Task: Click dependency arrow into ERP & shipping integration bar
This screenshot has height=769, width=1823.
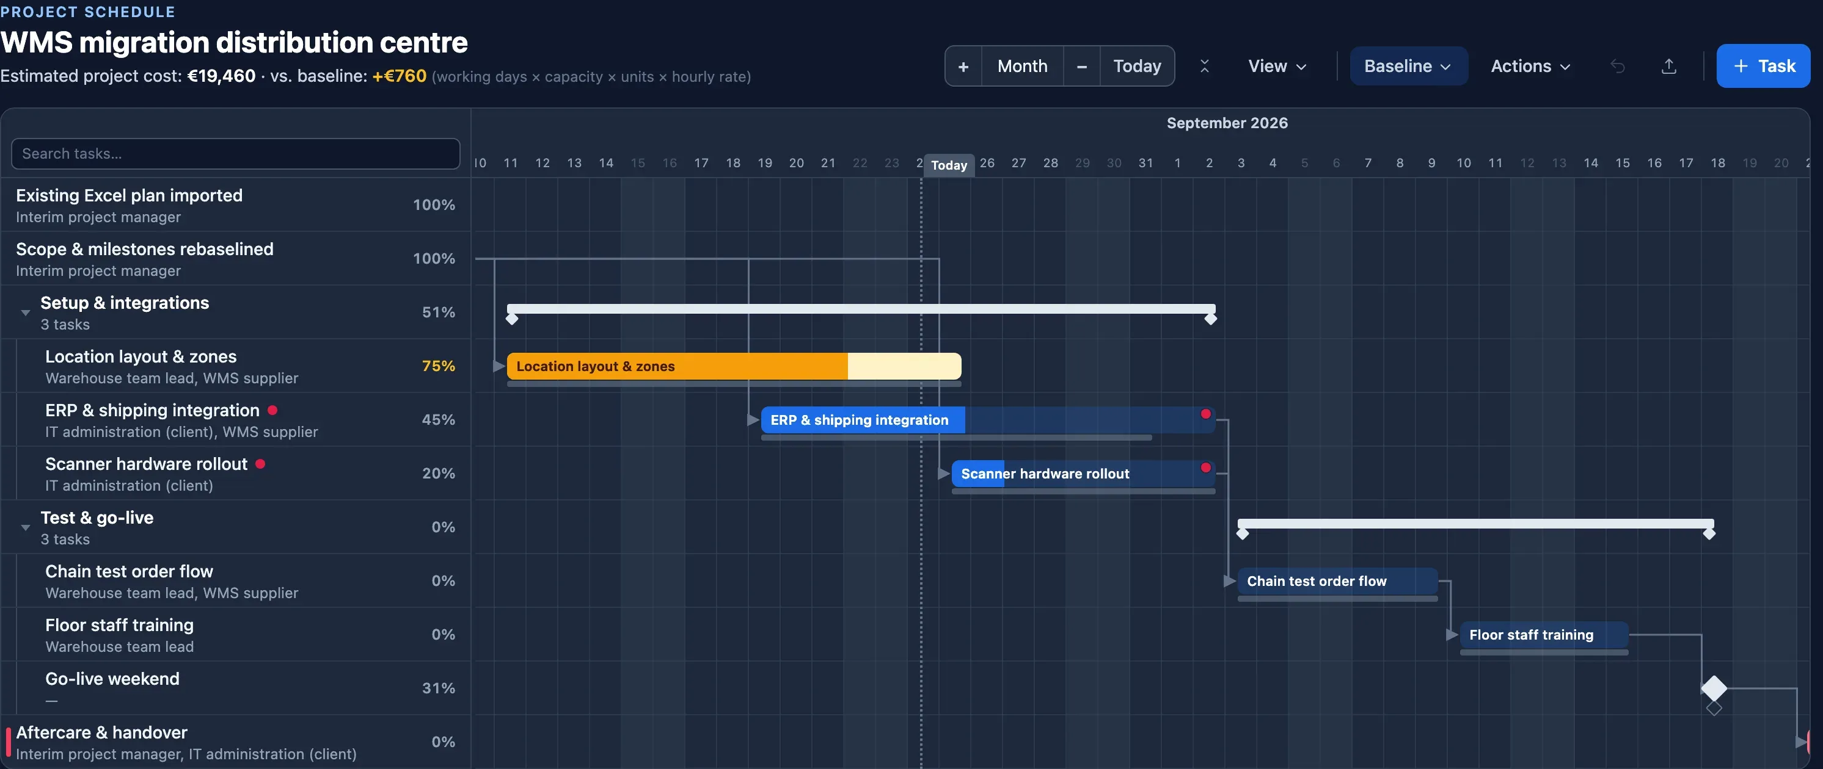Action: point(754,420)
